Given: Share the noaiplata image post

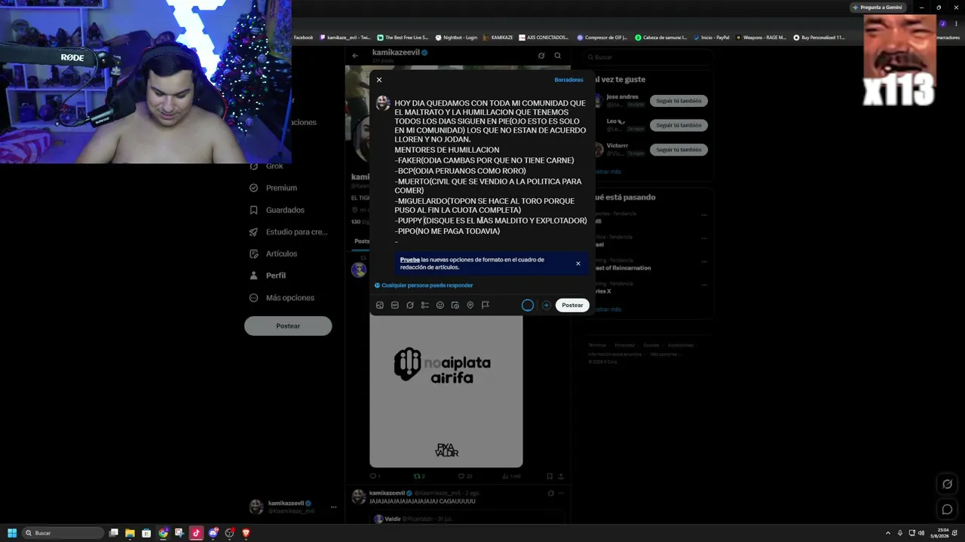Looking at the screenshot, I should 561,477.
